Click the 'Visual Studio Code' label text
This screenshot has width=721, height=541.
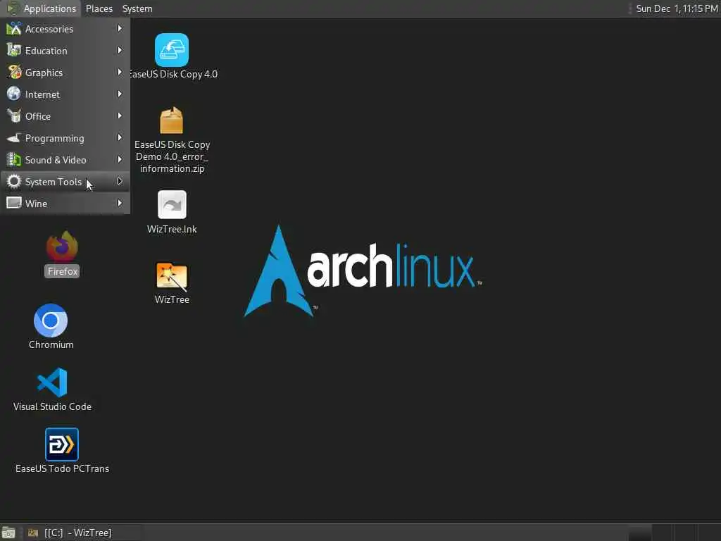click(52, 406)
